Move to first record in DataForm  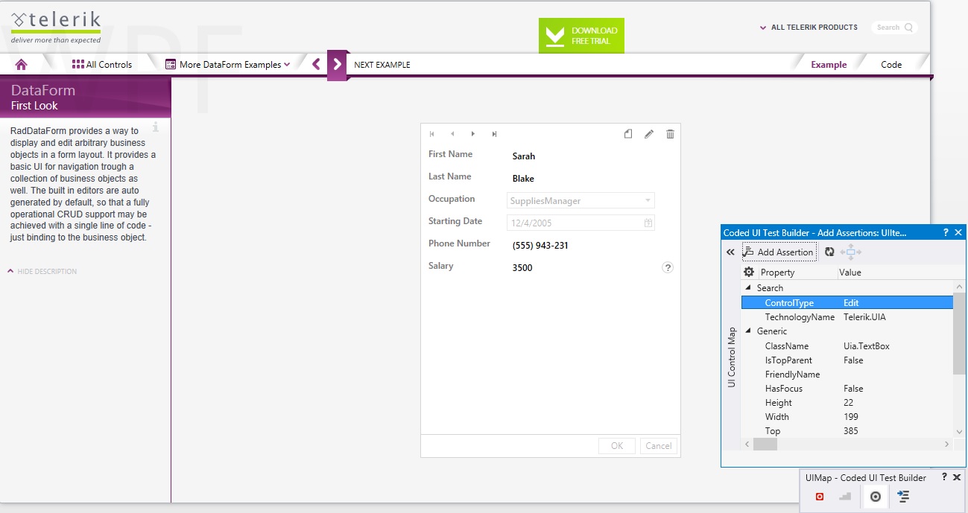(x=432, y=134)
